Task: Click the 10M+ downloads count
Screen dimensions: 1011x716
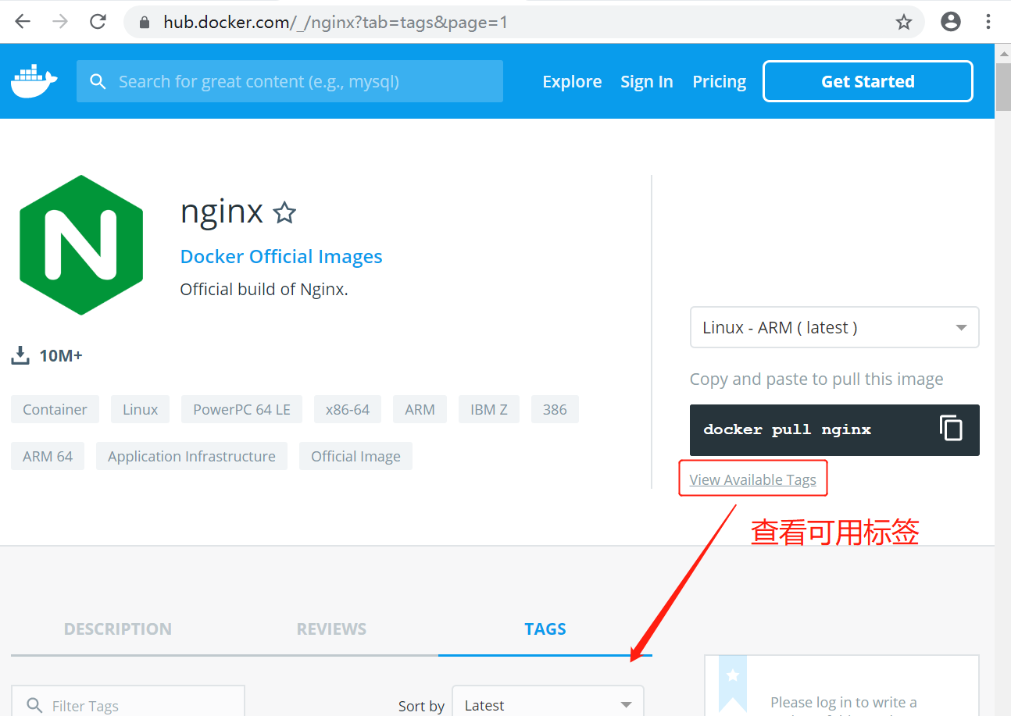Action: tap(61, 356)
